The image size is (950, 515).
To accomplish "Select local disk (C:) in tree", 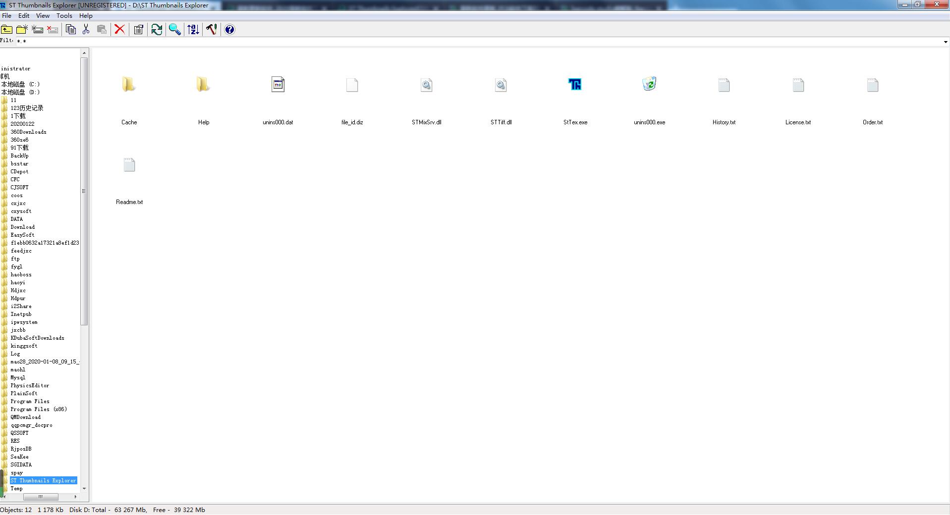I will tap(20, 85).
